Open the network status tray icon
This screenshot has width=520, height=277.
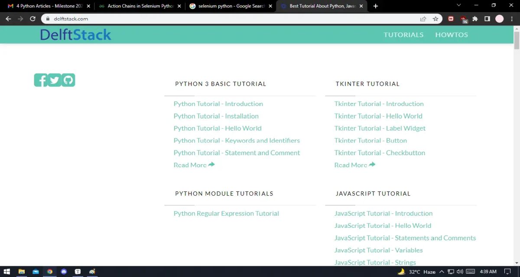(451, 271)
